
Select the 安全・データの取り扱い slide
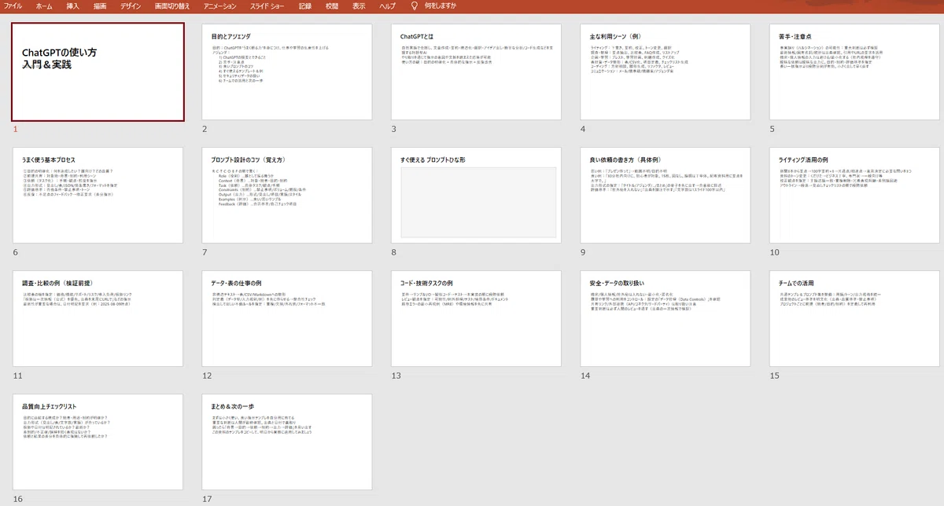(x=666, y=318)
